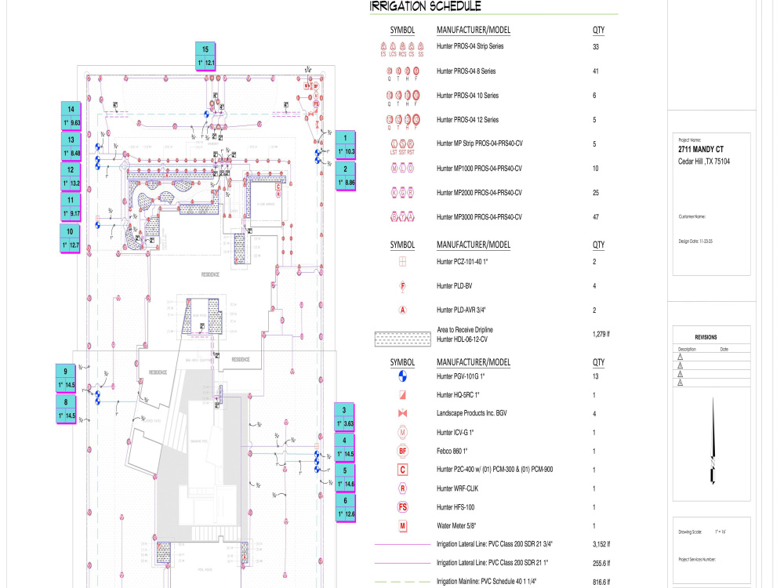This screenshot has width=784, height=588.
Task: Select zone 2 callout tag
Action: pyautogui.click(x=346, y=176)
